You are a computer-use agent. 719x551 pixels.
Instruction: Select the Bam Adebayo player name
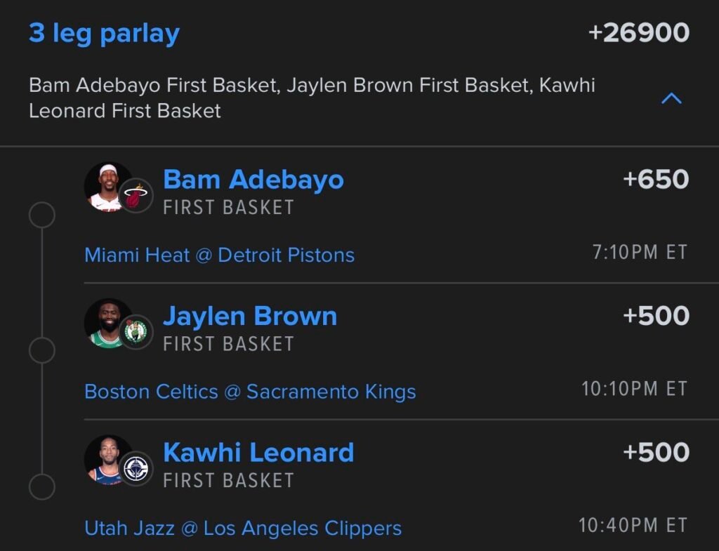click(253, 180)
